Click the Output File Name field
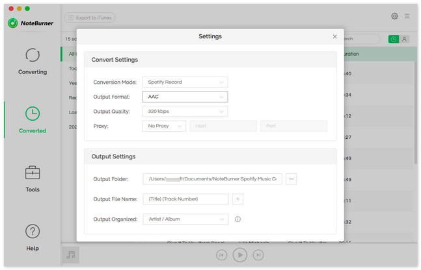This screenshot has height=270, width=421. click(185, 199)
